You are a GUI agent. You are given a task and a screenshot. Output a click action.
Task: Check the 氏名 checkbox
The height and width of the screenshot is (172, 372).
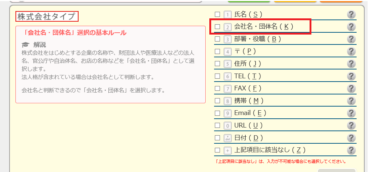217,15
